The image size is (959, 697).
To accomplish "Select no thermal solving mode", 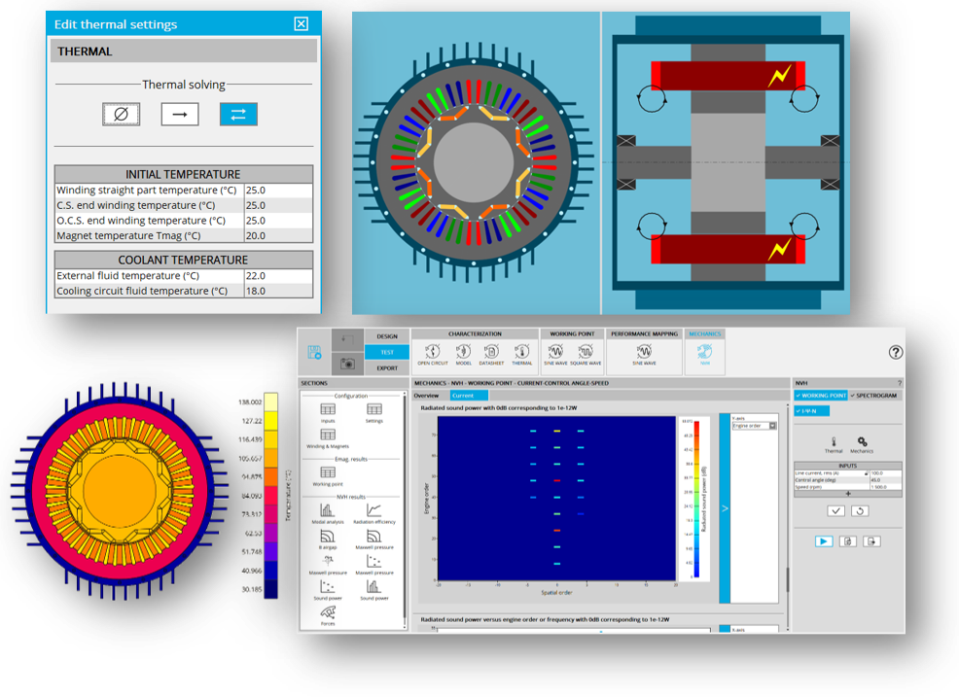I will tap(122, 115).
